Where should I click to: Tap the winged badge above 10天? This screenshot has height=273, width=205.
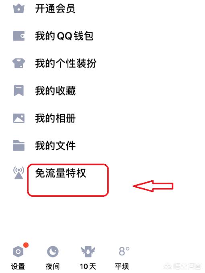88,252
